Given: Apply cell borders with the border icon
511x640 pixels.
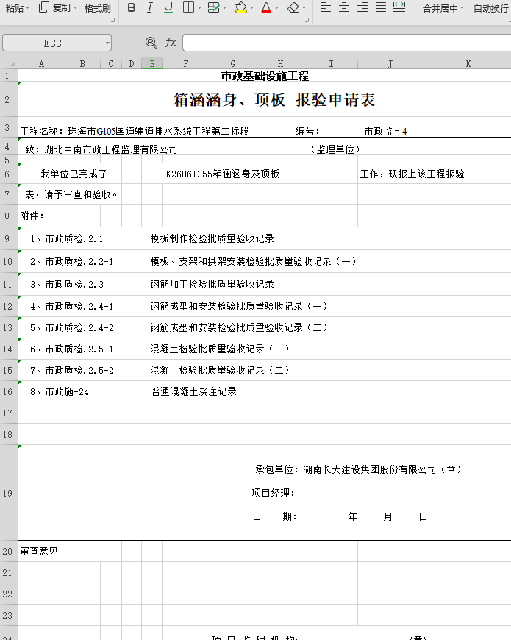Looking at the screenshot, I should (188, 8).
